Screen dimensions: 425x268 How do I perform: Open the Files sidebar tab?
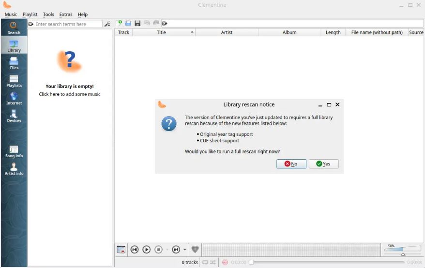point(14,63)
